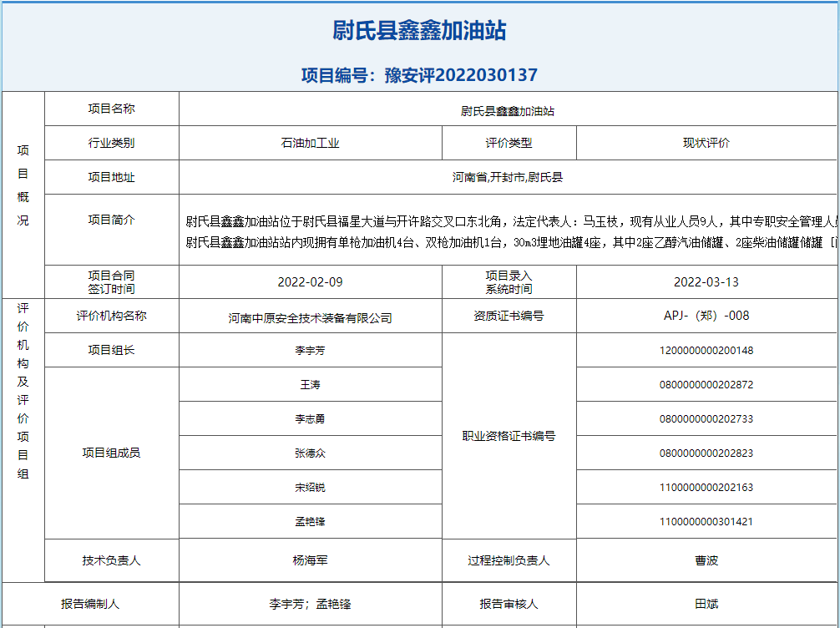Click the project name value 尉氏县鑫鑫加油站 in table
The image size is (840, 628).
tap(508, 111)
